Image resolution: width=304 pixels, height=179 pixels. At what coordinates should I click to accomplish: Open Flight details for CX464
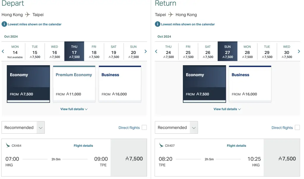coord(83,146)
